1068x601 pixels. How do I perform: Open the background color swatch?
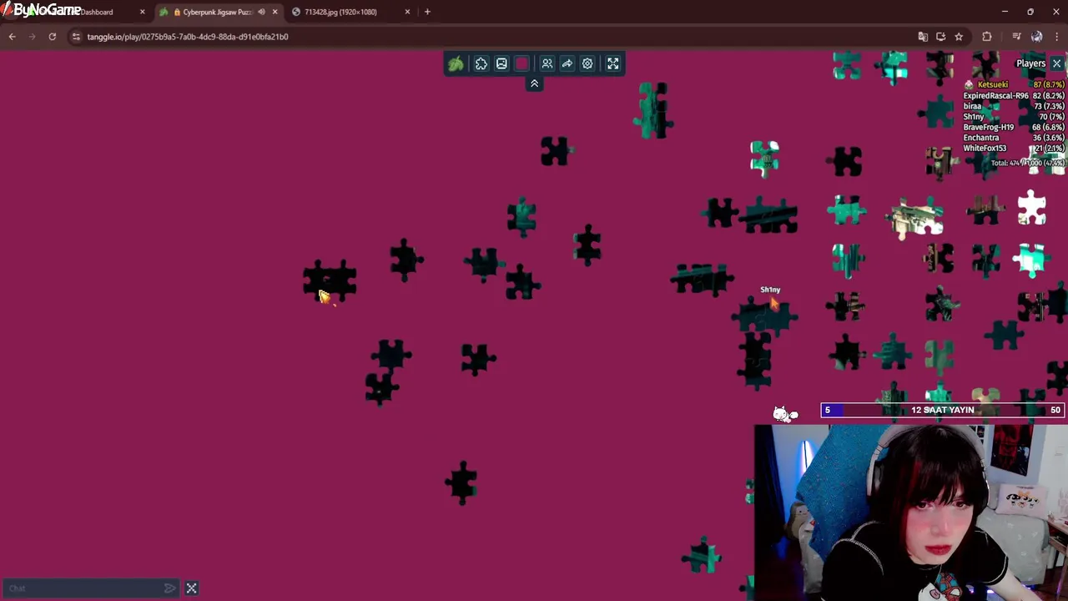click(522, 63)
